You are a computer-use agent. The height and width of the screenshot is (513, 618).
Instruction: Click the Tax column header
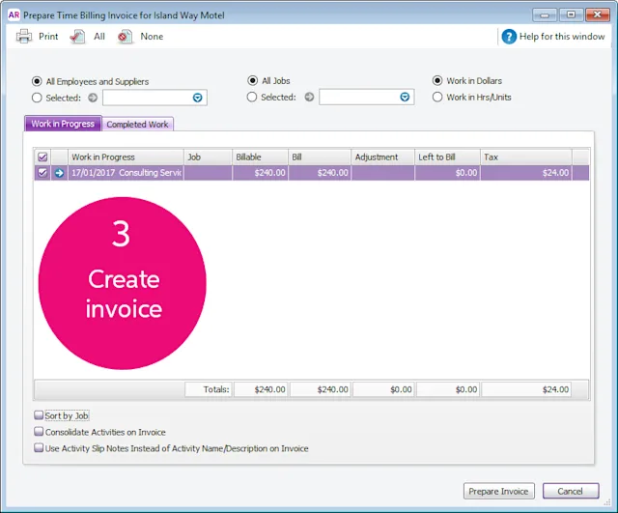pos(526,157)
